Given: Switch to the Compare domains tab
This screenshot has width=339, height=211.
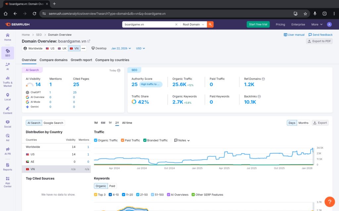Looking at the screenshot, I should click(53, 60).
